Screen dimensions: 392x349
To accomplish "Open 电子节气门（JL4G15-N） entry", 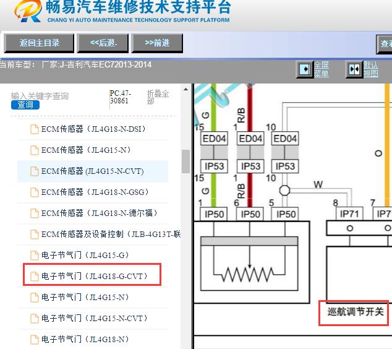I will [x=85, y=297].
